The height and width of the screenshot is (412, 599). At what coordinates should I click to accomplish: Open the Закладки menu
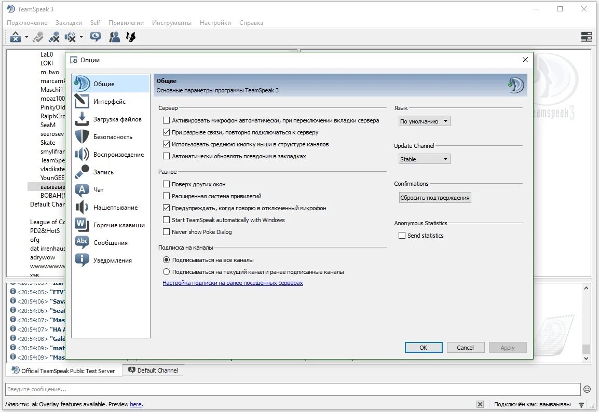pyautogui.click(x=69, y=23)
